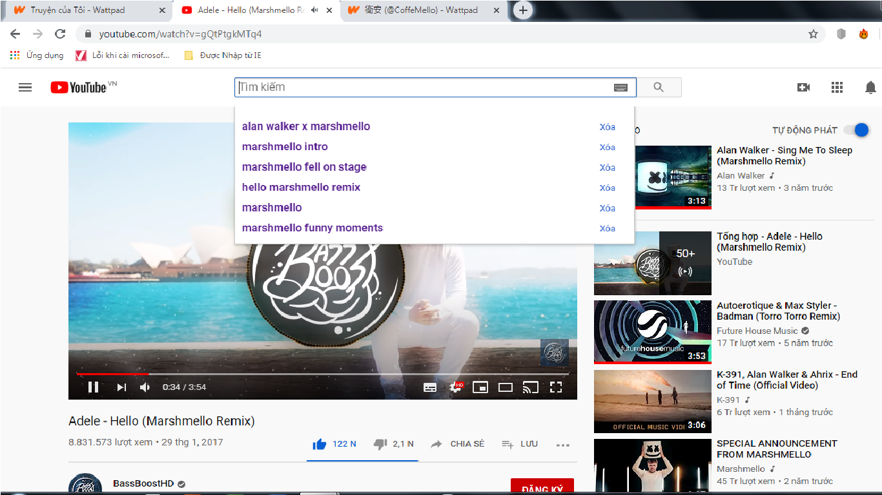Image resolution: width=882 pixels, height=495 pixels.
Task: Open Autoerotique Badman Torro Torro Remix title
Action: tap(778, 311)
